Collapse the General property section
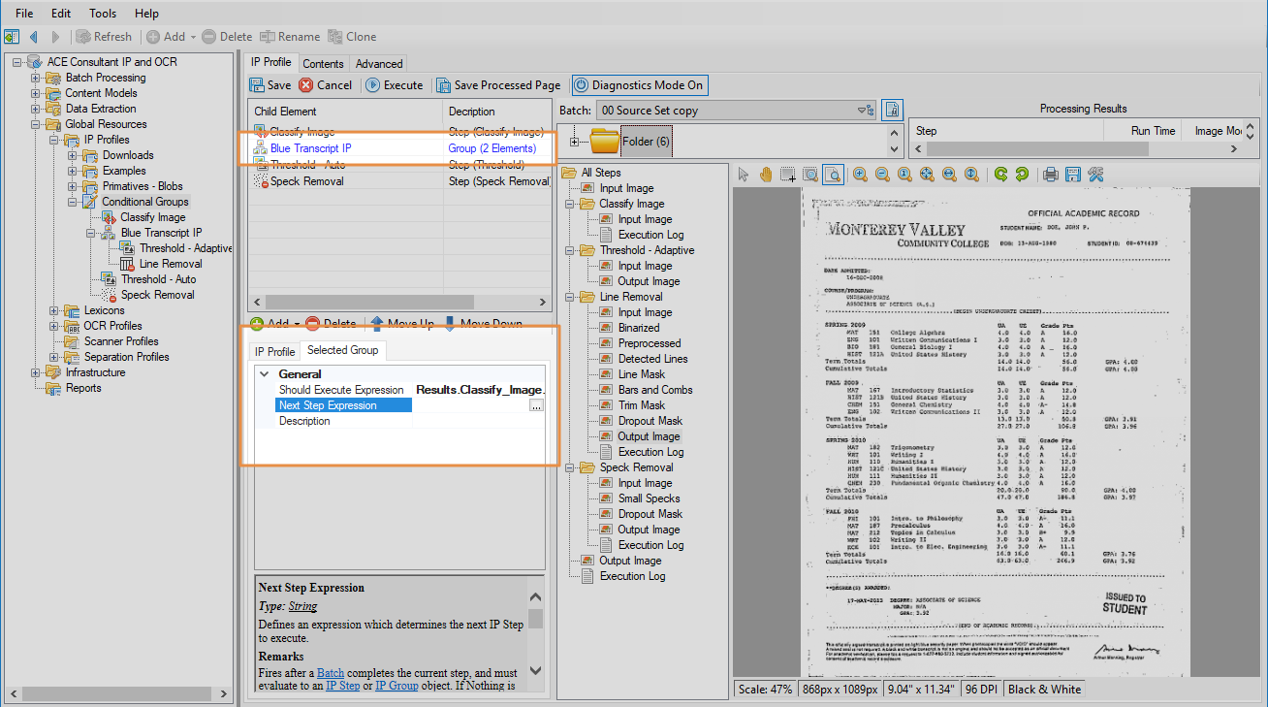Screen dimensions: 1268x707 click(264, 374)
